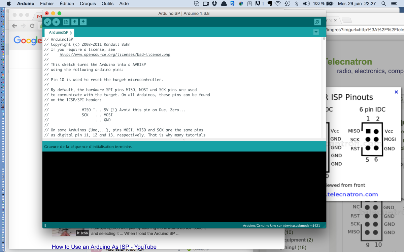This screenshot has width=404, height=252.
Task: Open the Bluetooth menu bar icon
Action: pos(297,4)
